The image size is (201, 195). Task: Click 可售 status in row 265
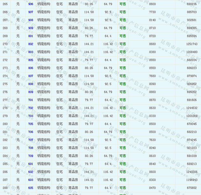point(123,4)
